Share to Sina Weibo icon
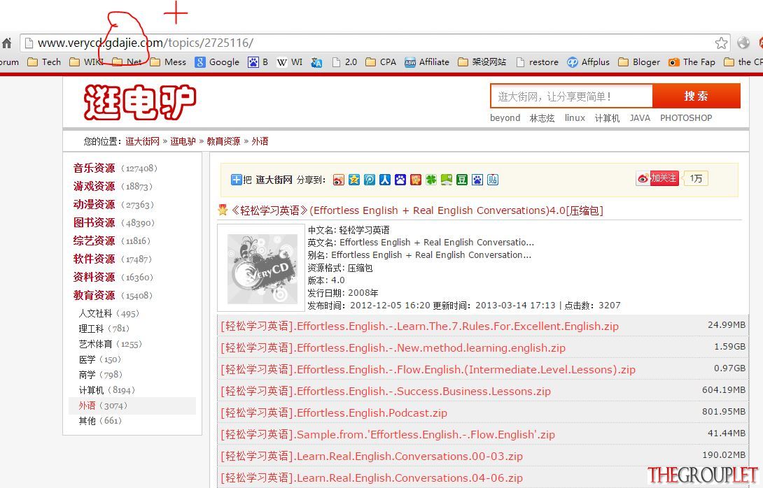 tap(339, 180)
